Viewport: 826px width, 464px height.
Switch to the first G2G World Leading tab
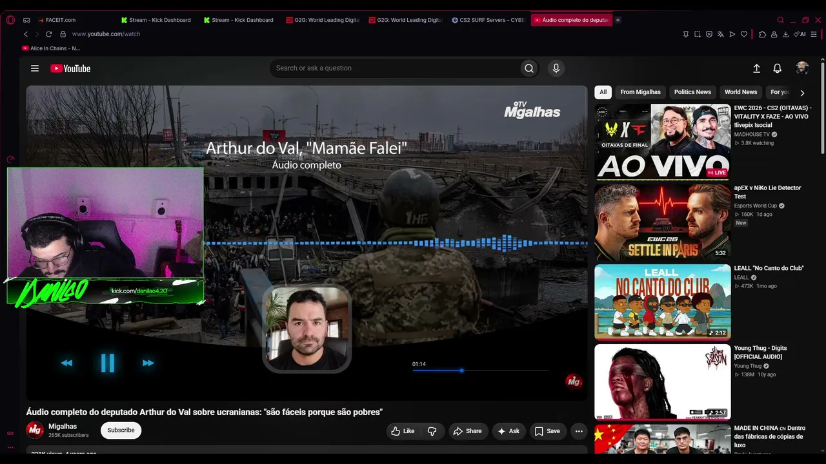[323, 20]
